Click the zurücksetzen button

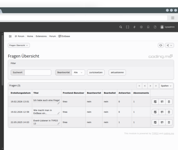coord(96,73)
